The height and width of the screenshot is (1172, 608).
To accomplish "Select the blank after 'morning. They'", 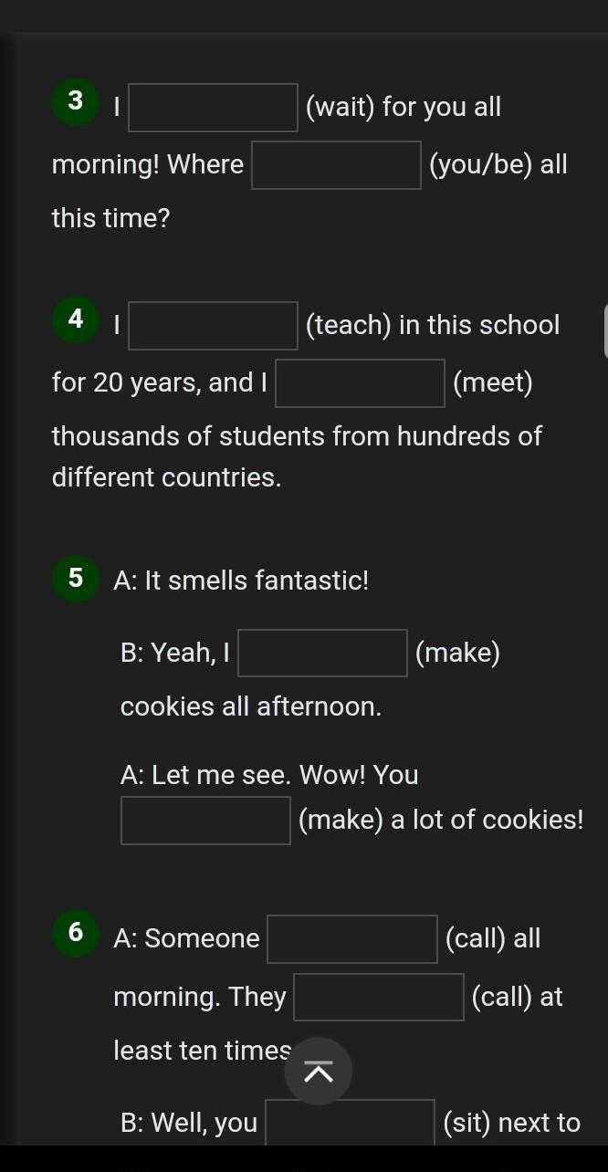I will [379, 997].
